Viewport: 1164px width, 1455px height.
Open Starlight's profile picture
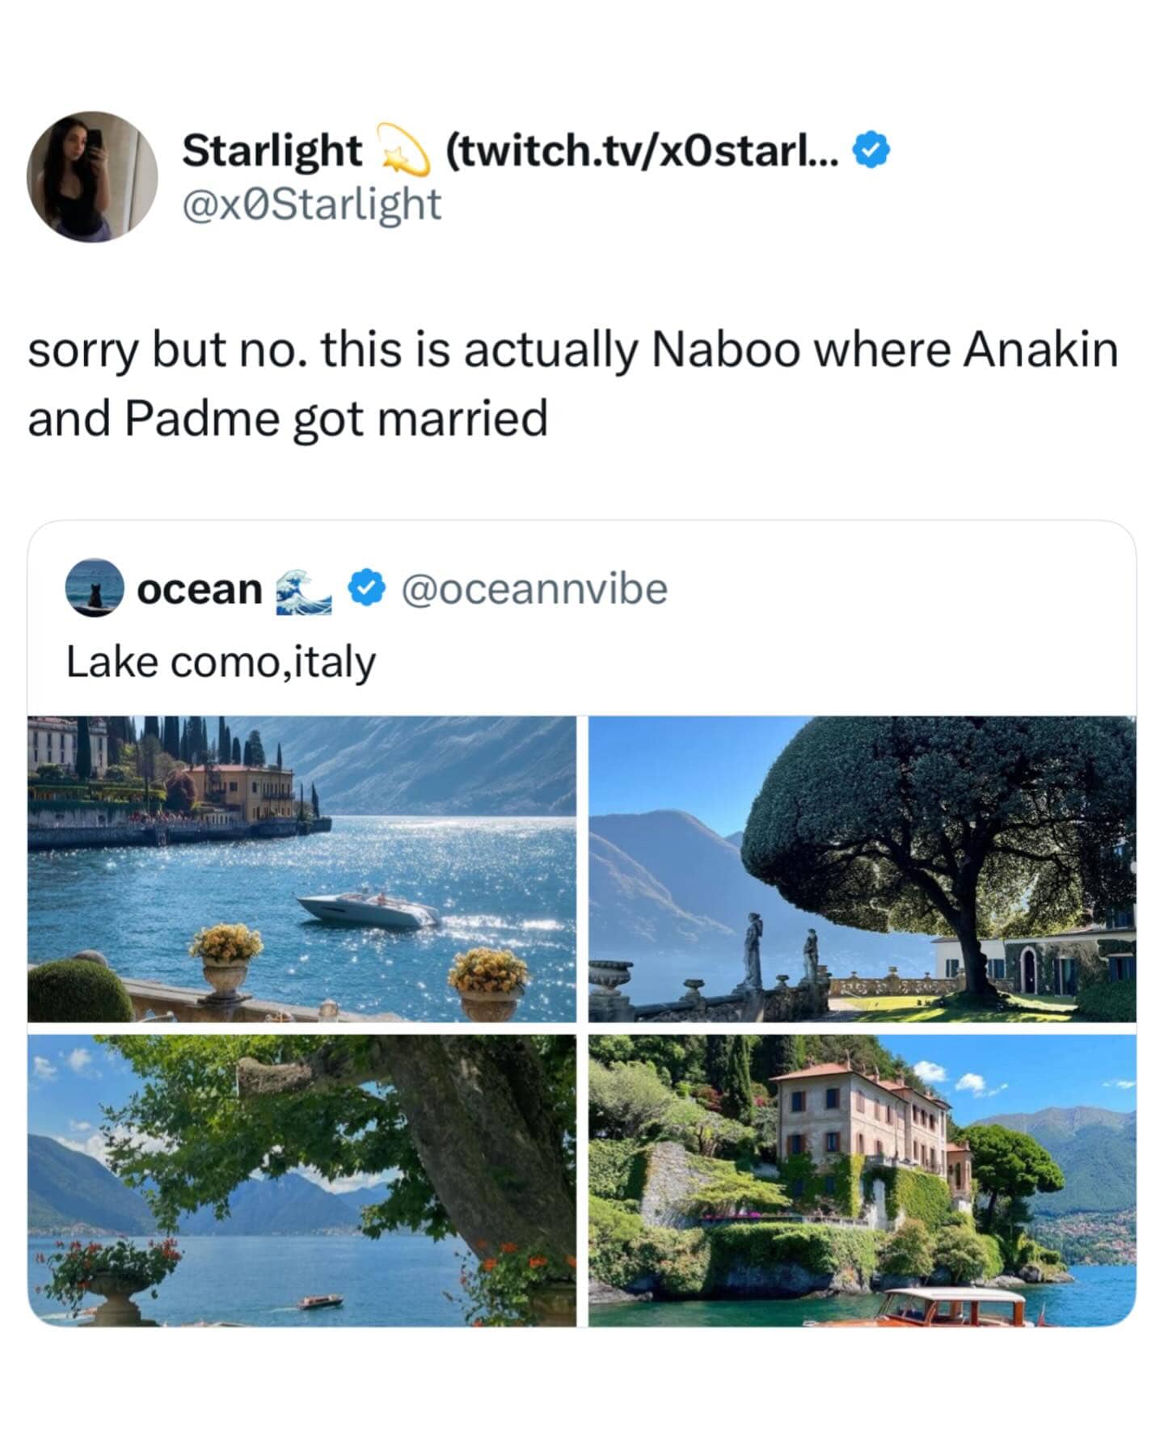[x=92, y=176]
